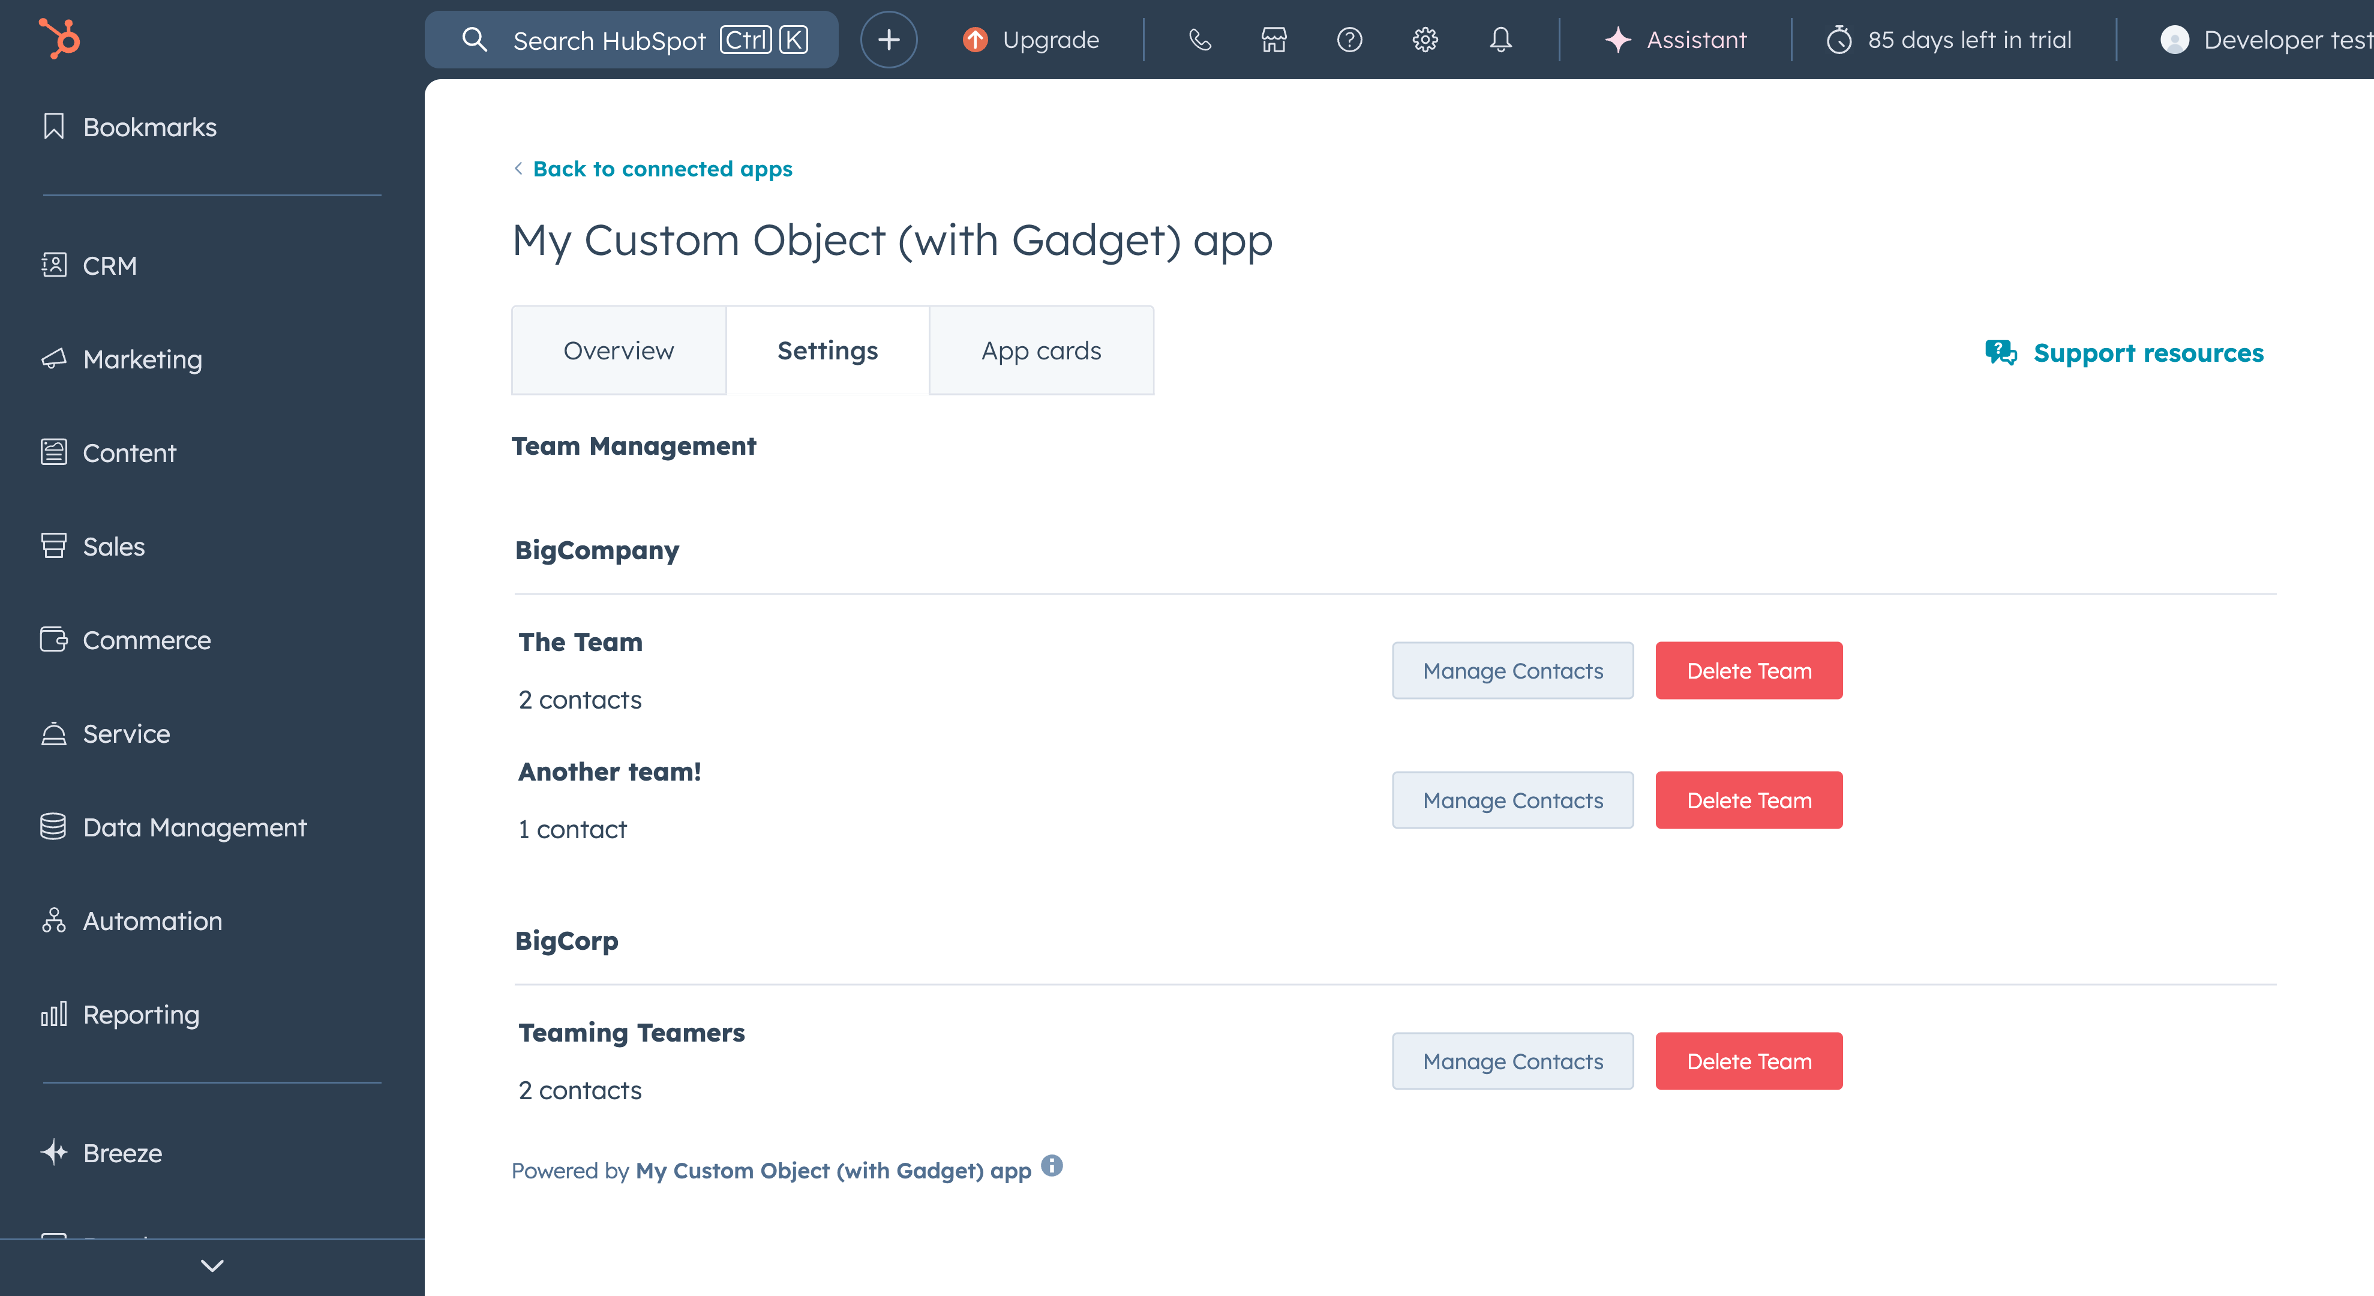Delete the Teaming Teamers team
Screen dimensions: 2374x1296
[x=1748, y=1061]
